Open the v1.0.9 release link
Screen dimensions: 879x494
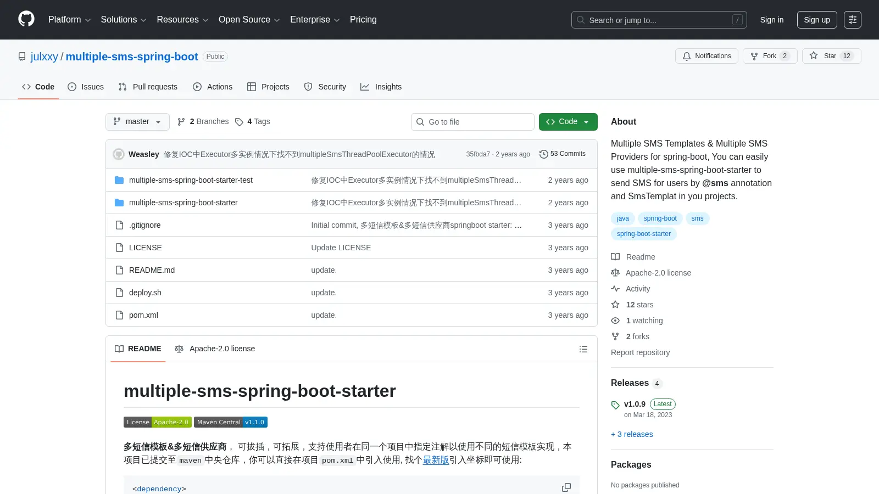[x=635, y=404]
